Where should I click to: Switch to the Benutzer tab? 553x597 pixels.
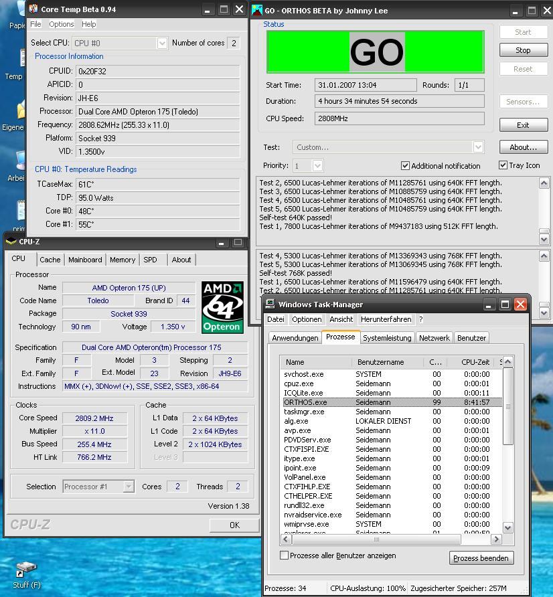[x=471, y=338]
